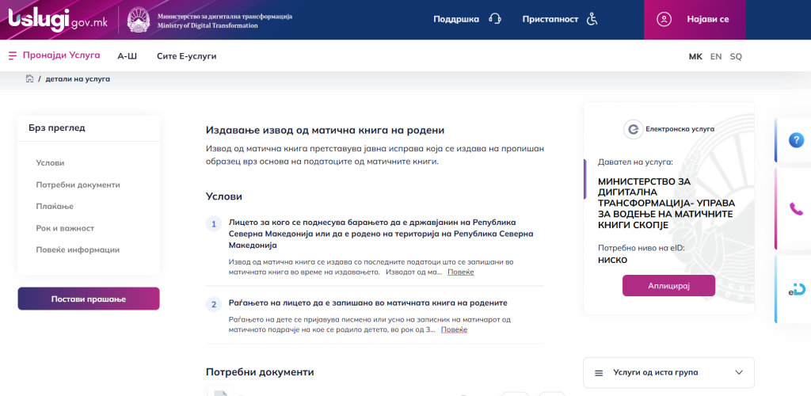Open the phone contact side tab
This screenshot has width=811, height=396.
click(x=796, y=209)
